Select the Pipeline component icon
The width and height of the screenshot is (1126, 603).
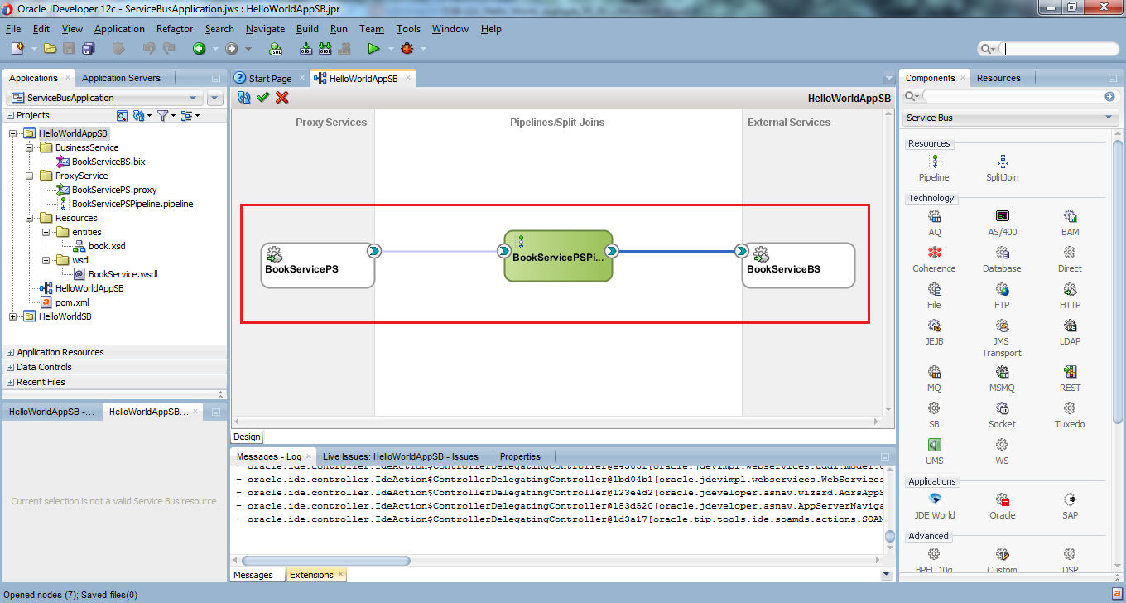934,162
